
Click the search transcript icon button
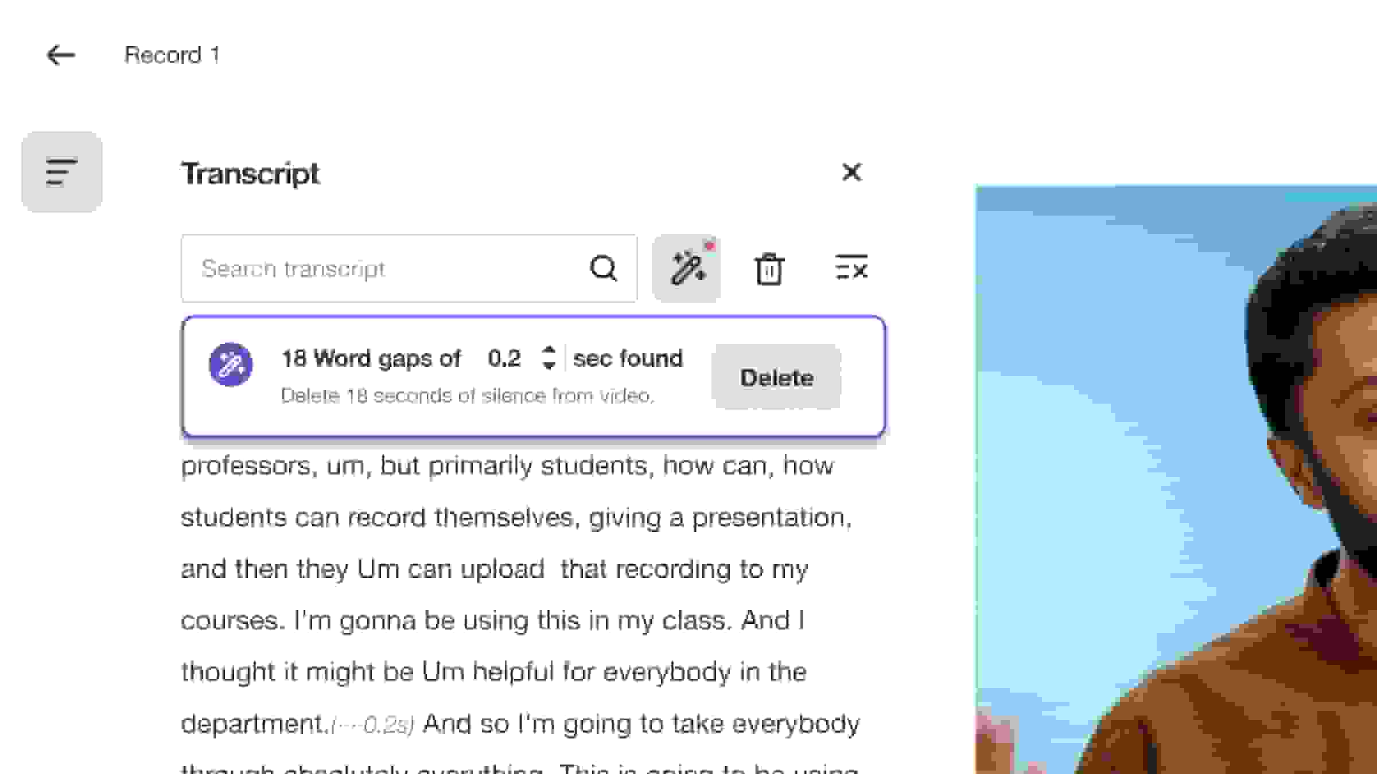(x=604, y=268)
